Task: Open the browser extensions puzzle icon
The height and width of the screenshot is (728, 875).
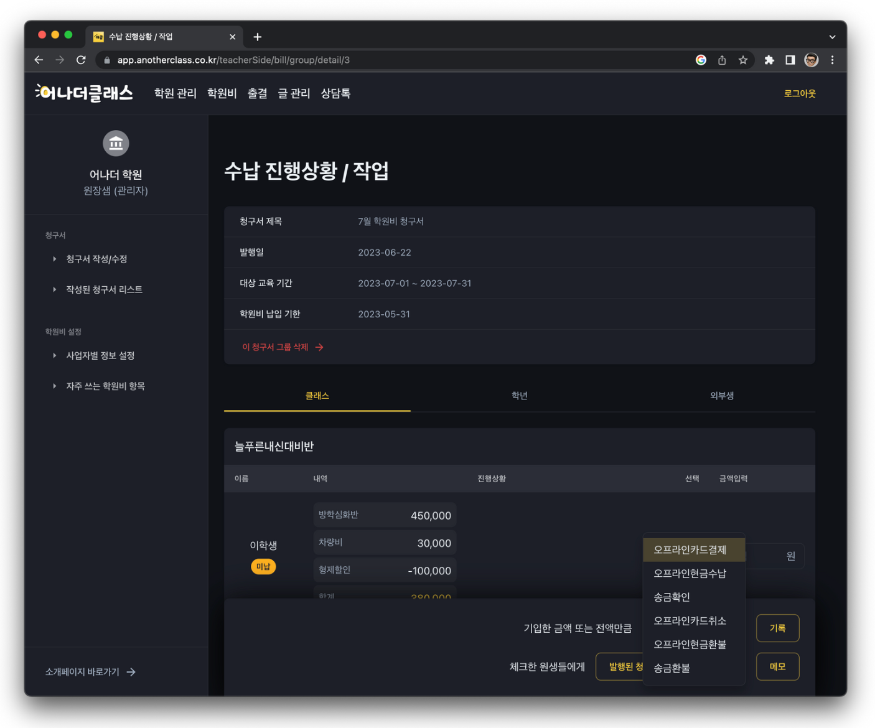Action: click(769, 60)
